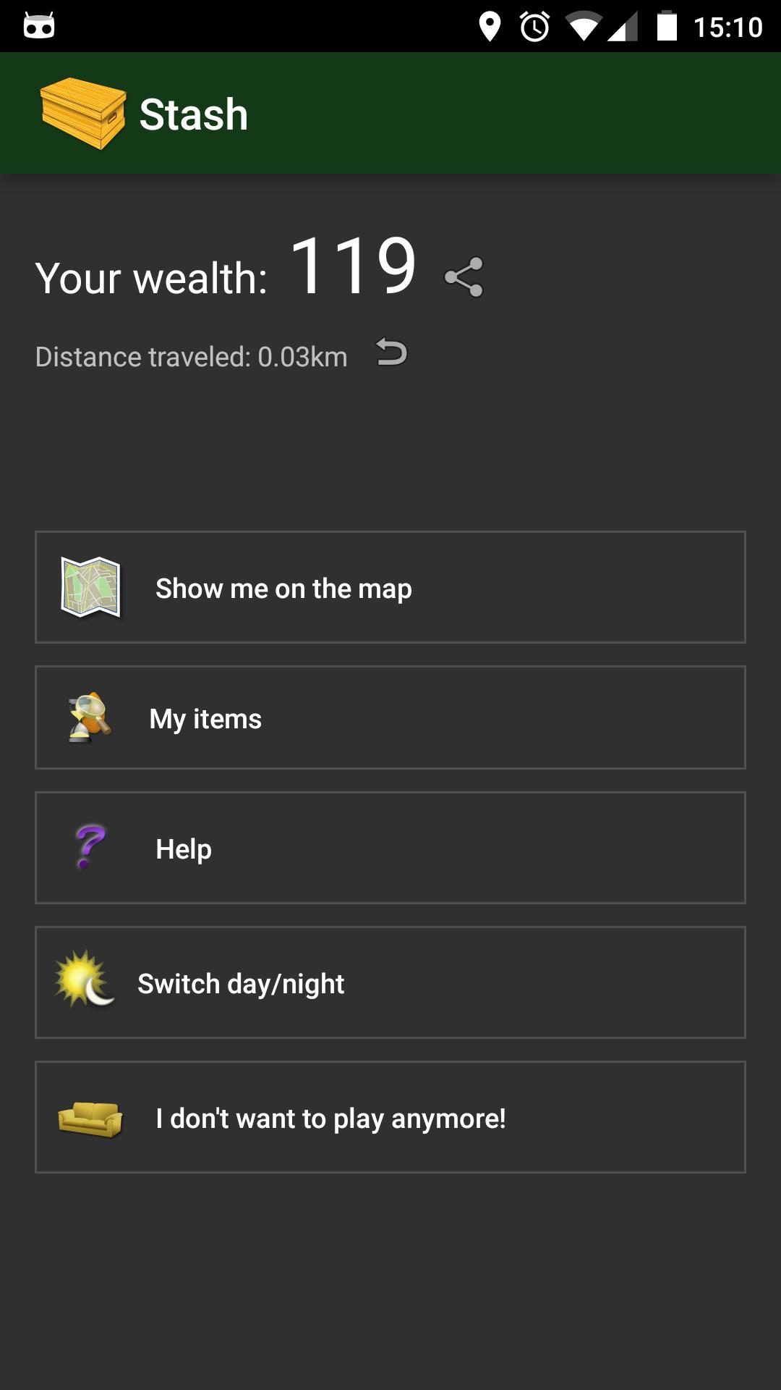Reset distance traveled with the undo arrow
This screenshot has height=1390, width=781.
tap(392, 353)
